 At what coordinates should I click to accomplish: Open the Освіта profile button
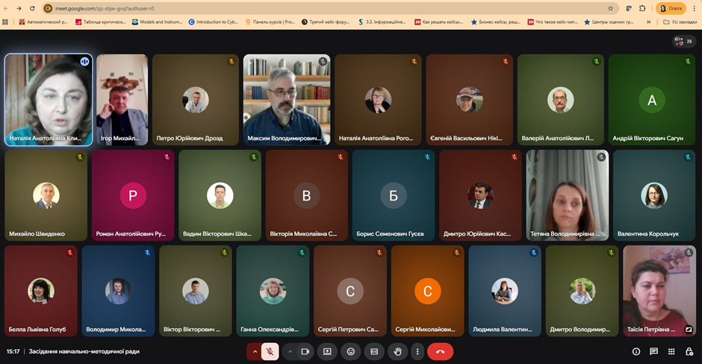671,8
